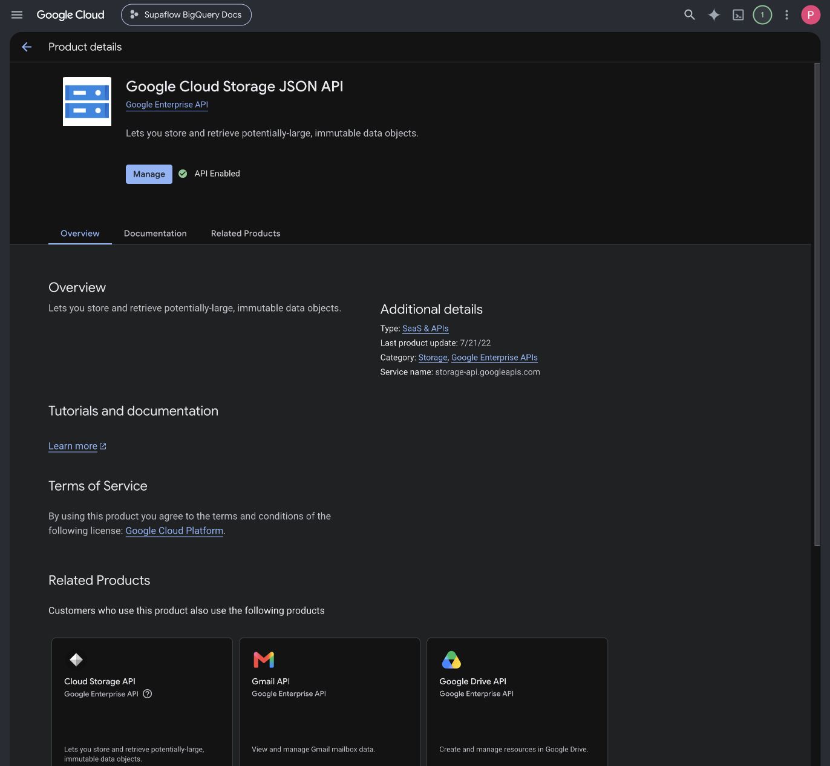Open the three-dot settings and utilities menu
Image resolution: width=830 pixels, height=766 pixels.
786,15
